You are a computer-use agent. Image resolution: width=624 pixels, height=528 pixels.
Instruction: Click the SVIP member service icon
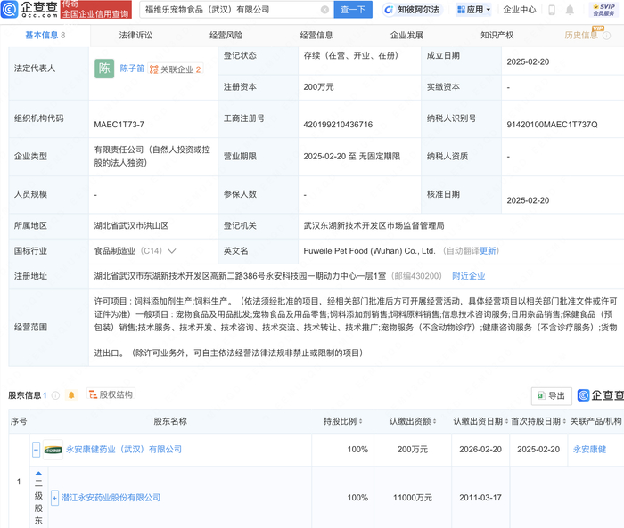tap(605, 10)
